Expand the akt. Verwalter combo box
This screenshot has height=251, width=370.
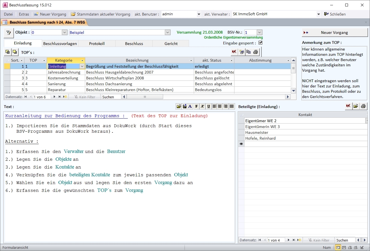(x=318, y=14)
